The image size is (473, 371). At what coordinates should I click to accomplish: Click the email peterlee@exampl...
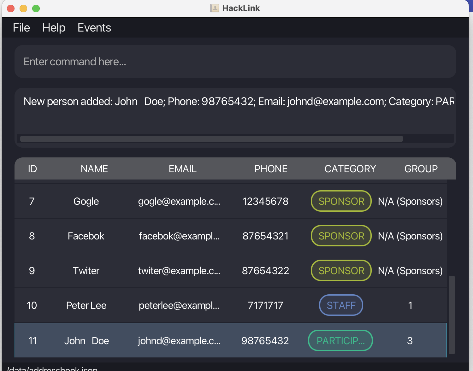[x=179, y=305]
